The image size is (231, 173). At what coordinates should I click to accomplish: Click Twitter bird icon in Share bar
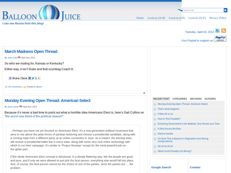(x=33, y=78)
